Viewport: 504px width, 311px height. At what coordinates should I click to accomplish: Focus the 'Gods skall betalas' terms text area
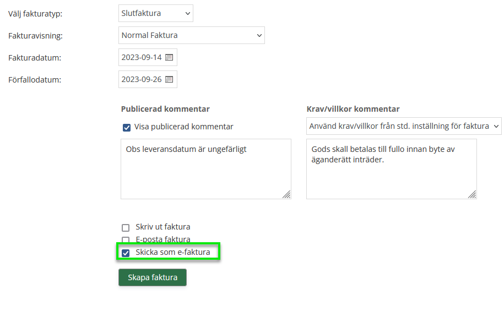point(391,168)
